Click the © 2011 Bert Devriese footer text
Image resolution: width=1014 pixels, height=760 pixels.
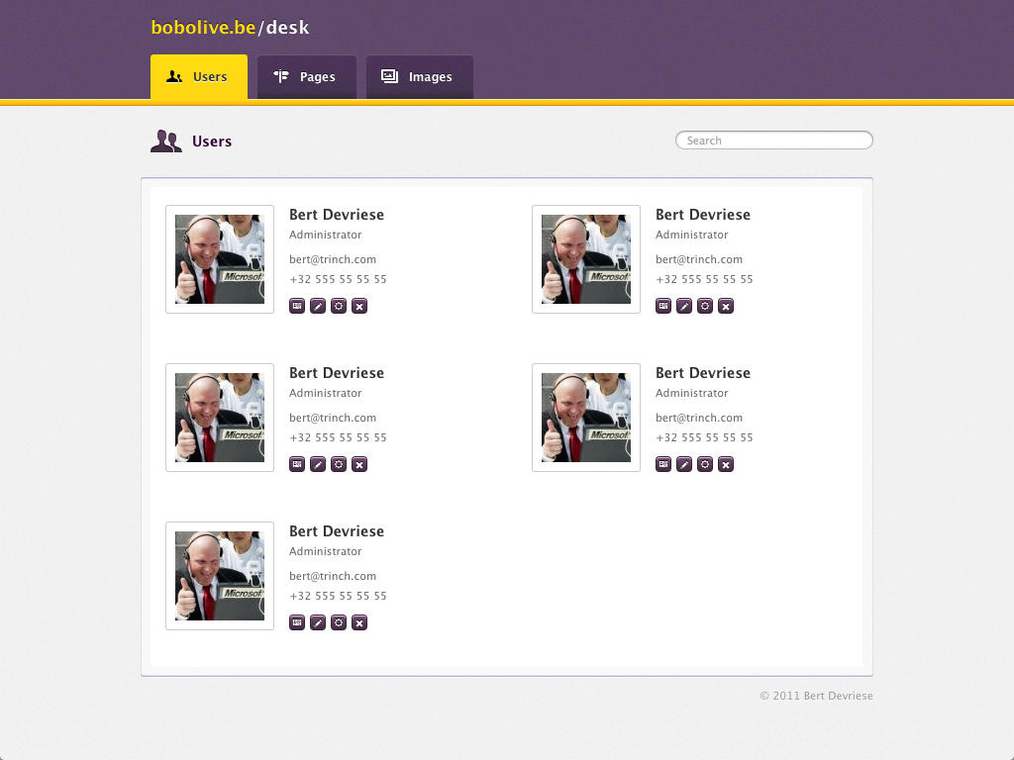click(x=816, y=696)
